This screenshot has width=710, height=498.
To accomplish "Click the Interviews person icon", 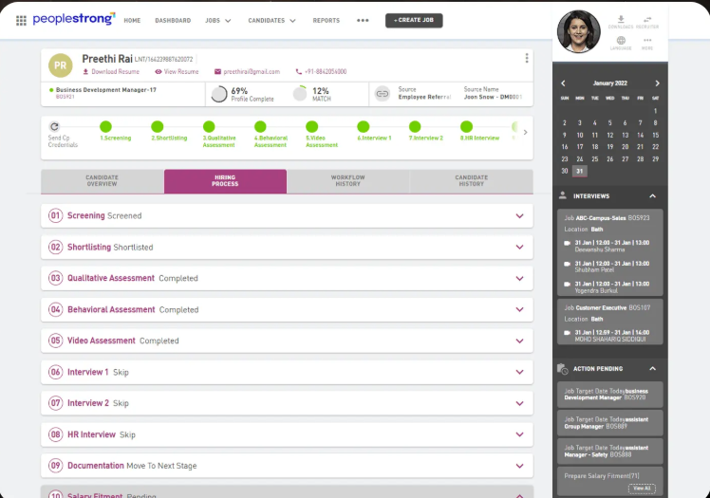I will pos(562,195).
